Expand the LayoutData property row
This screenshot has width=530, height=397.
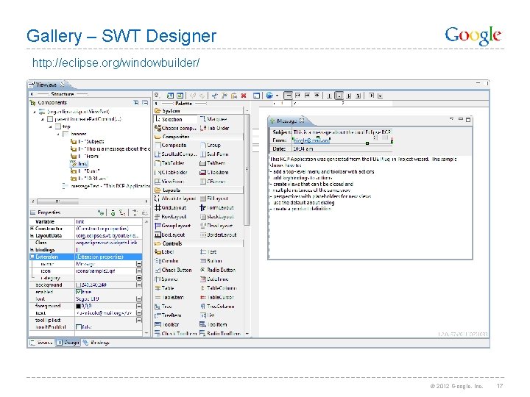point(32,236)
